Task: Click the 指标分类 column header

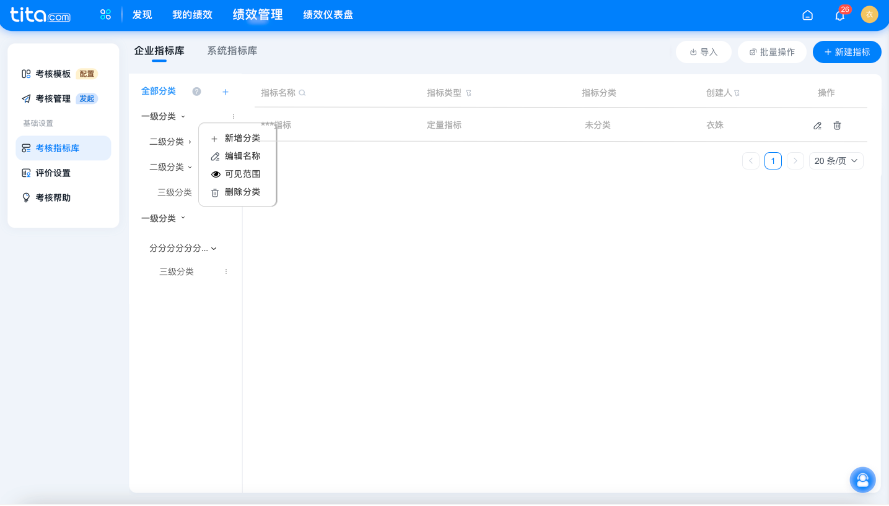Action: [x=599, y=93]
